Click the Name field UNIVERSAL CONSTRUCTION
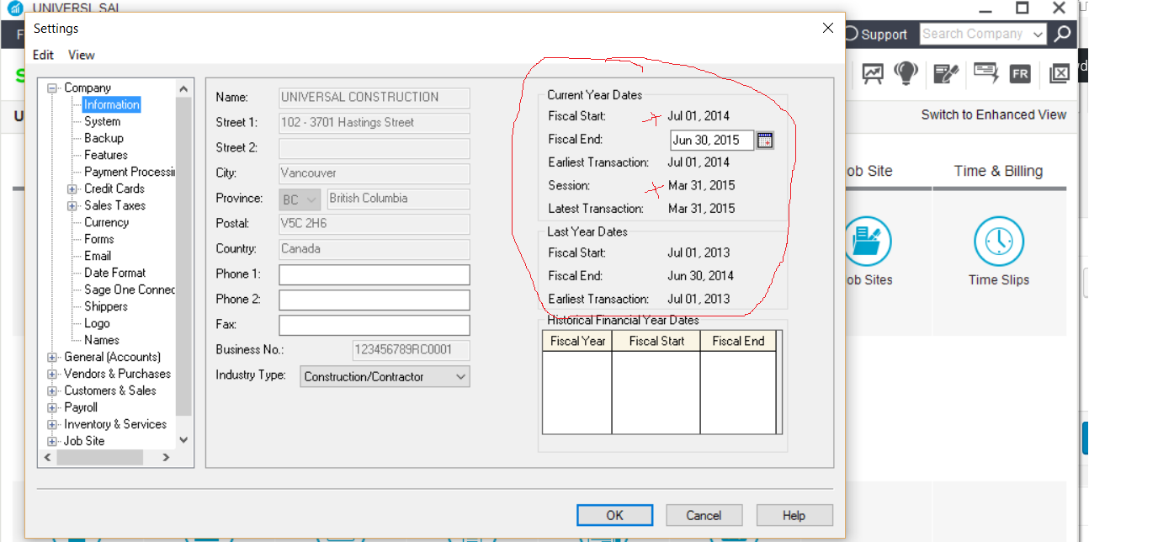Screen dimensions: 1174x542 point(375,98)
